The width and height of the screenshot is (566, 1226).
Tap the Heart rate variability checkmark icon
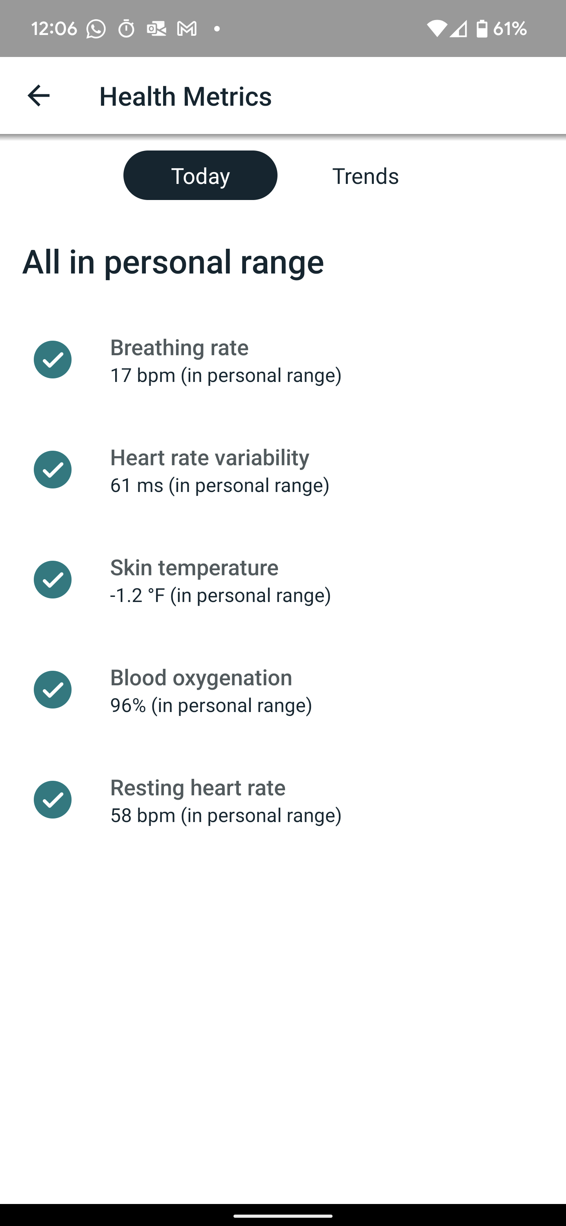(53, 470)
